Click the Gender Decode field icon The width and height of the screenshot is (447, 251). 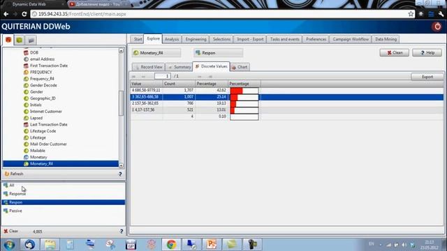[26, 85]
